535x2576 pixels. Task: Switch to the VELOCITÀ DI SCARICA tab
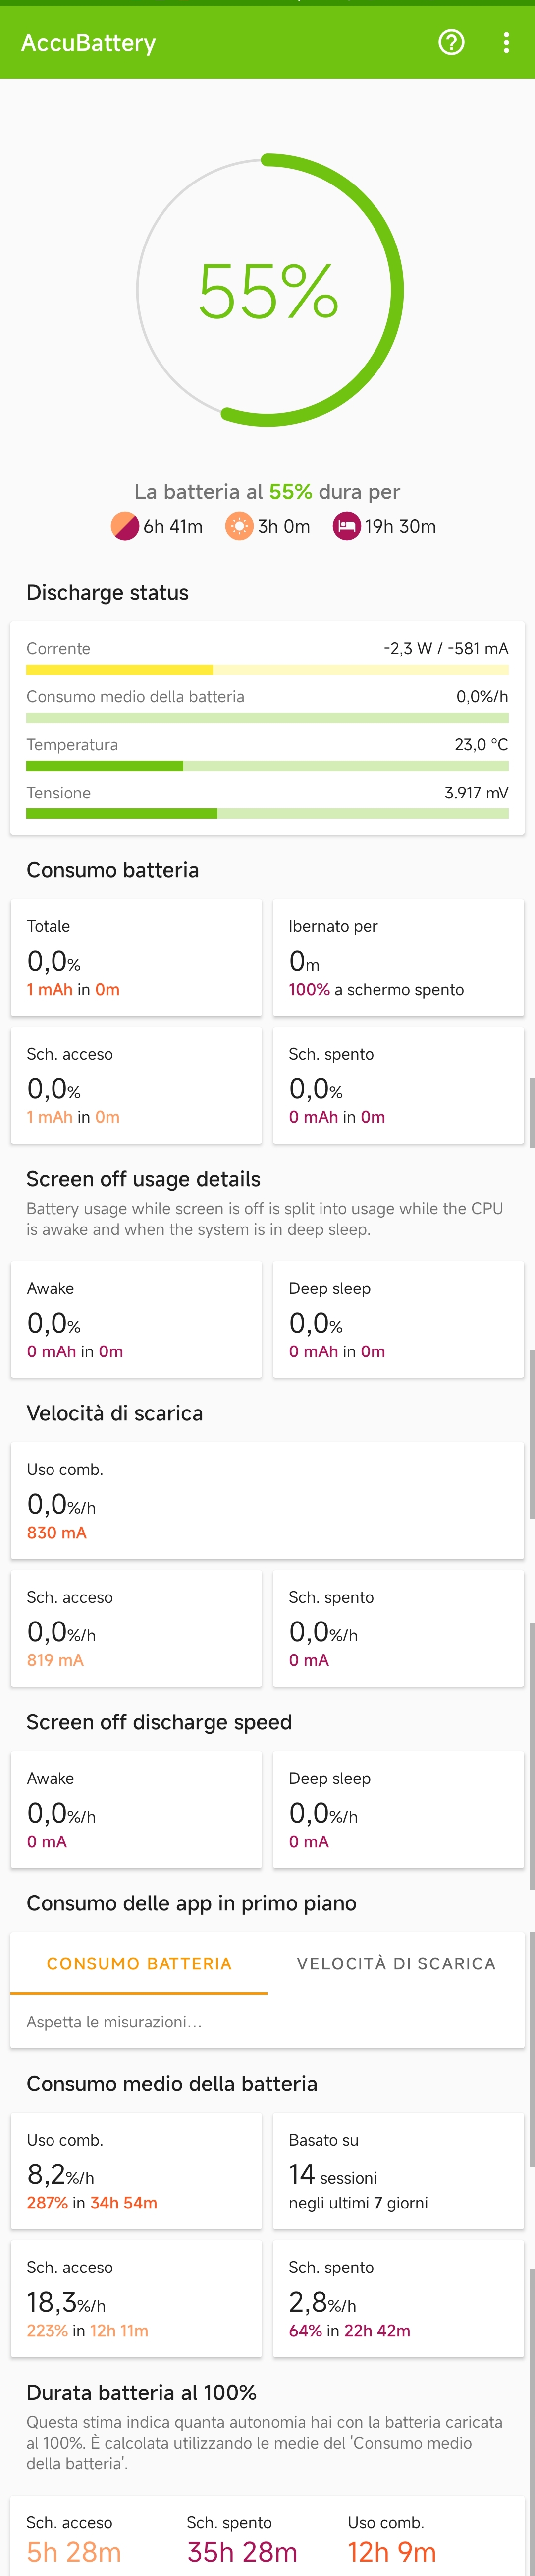396,1964
